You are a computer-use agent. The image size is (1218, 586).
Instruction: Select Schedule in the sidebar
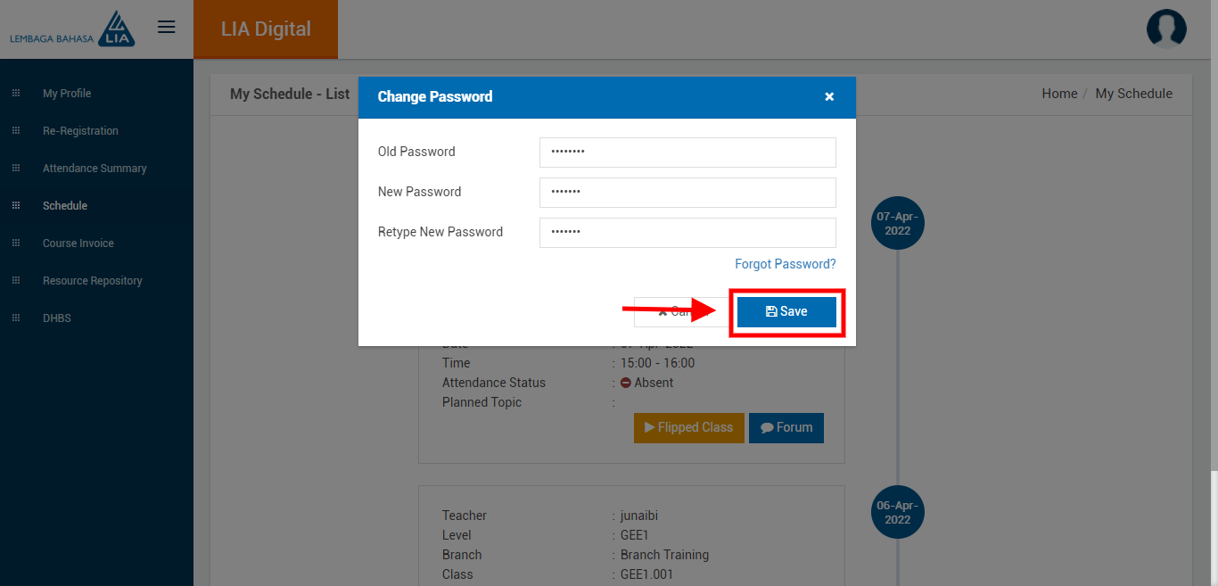point(65,206)
